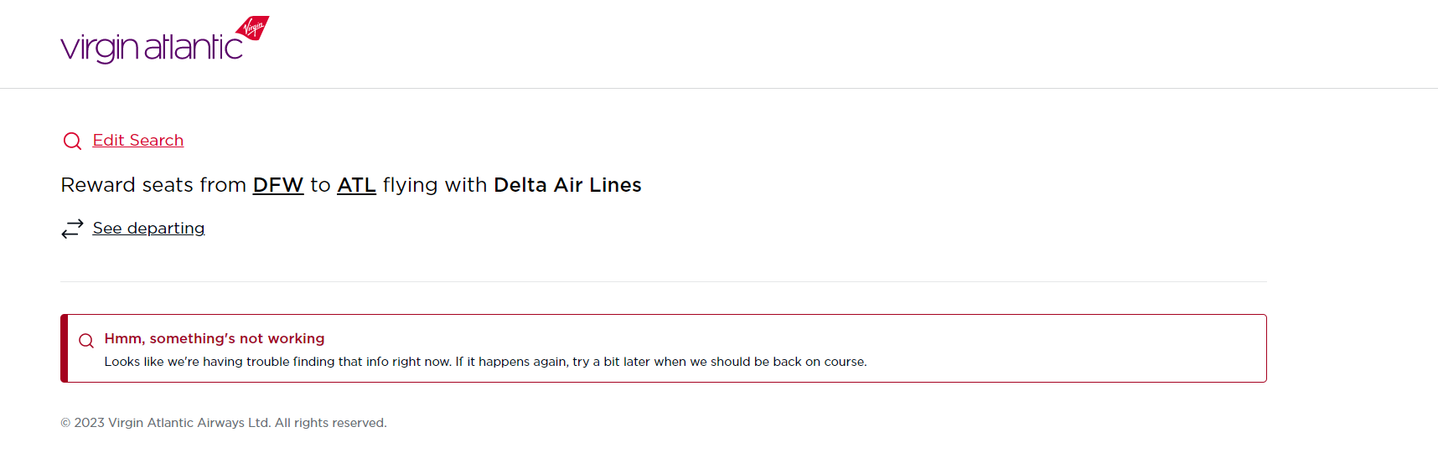Click the word "to" between DFW and ATL
The width and height of the screenshot is (1438, 458).
click(320, 185)
